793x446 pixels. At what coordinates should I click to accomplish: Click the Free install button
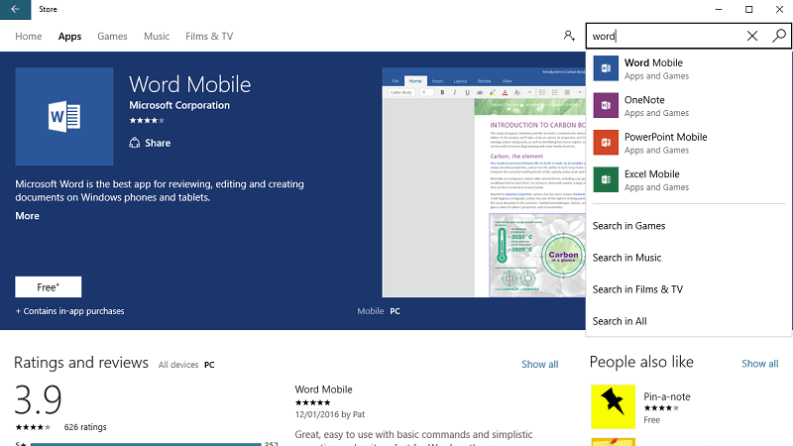(48, 286)
